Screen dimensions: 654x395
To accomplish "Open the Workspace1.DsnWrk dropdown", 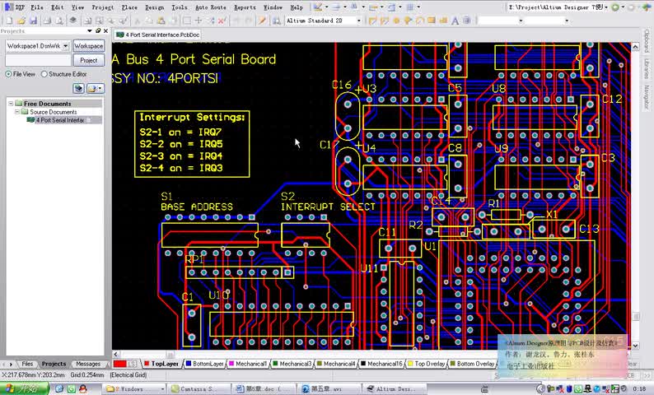I will (66, 46).
